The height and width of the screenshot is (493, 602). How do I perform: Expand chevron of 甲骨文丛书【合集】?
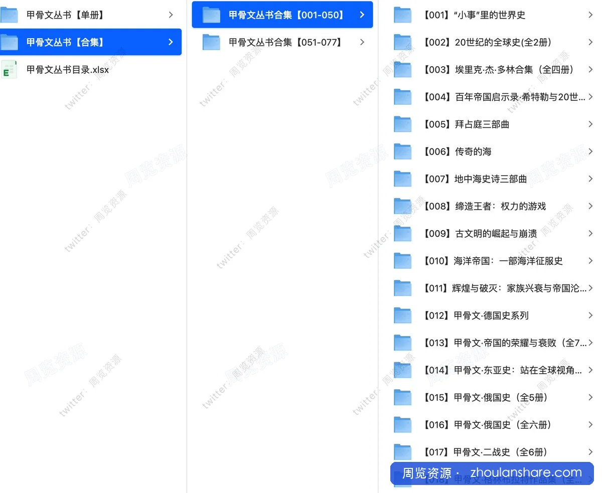point(171,42)
